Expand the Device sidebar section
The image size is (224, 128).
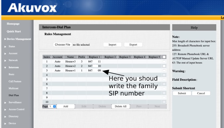12,123
